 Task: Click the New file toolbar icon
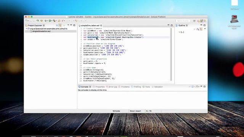point(26,21)
